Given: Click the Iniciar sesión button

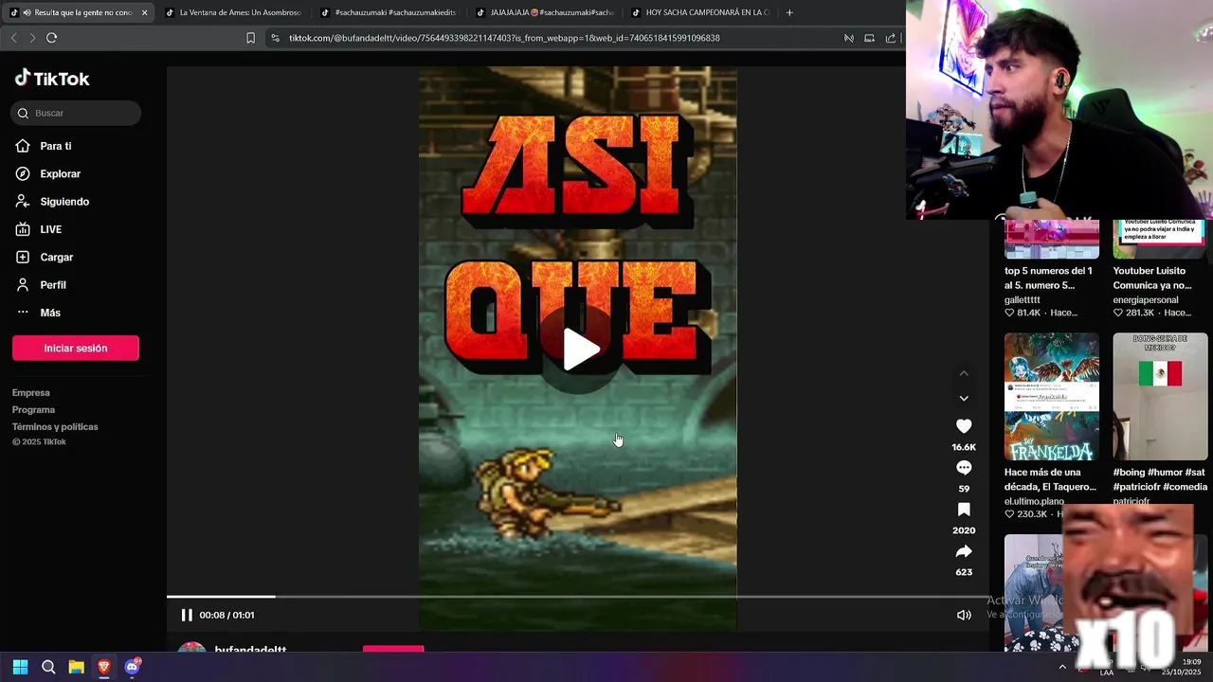Looking at the screenshot, I should 76,348.
